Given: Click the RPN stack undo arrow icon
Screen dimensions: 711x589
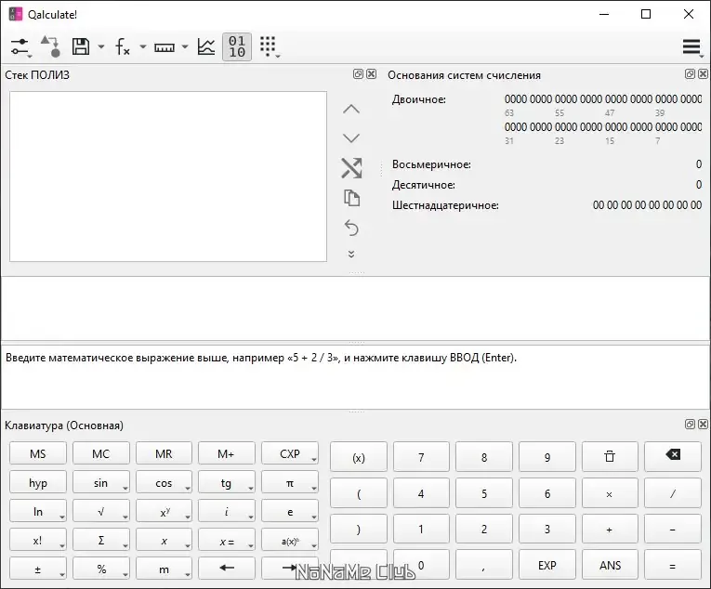Looking at the screenshot, I should [351, 228].
